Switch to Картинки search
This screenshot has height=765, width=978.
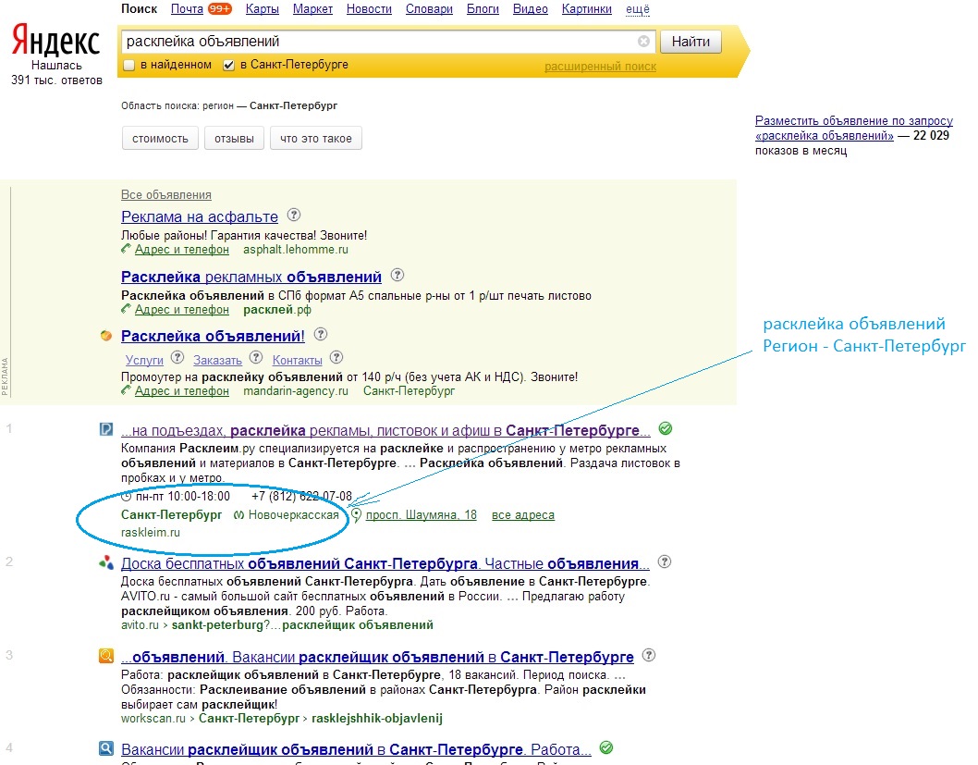(x=587, y=8)
